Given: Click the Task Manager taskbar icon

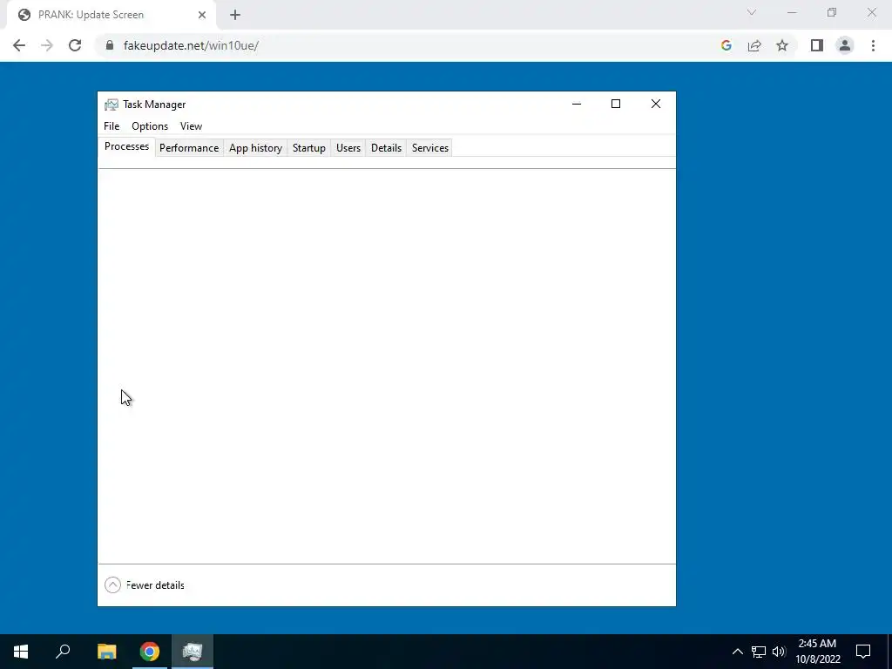Looking at the screenshot, I should click(193, 652).
